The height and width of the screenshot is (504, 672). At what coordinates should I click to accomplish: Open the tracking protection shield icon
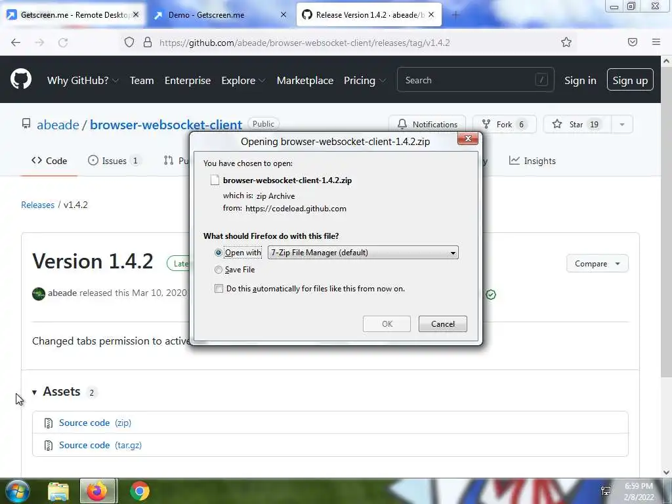pyautogui.click(x=129, y=42)
